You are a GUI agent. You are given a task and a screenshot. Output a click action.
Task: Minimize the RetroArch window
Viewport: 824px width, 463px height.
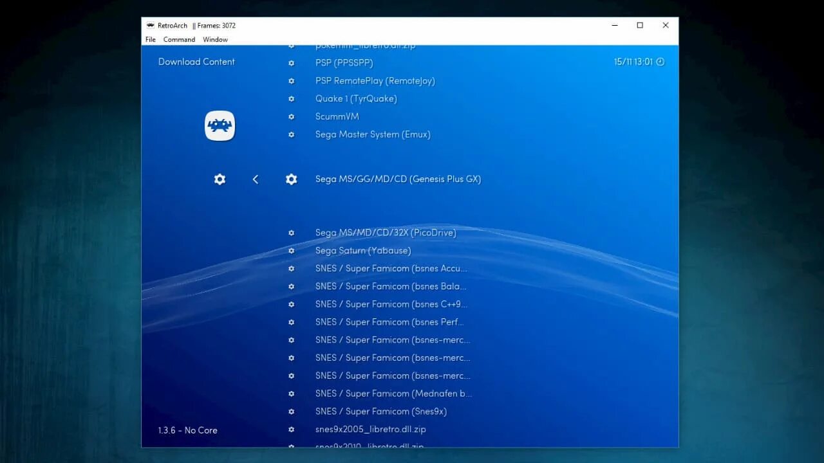(614, 26)
